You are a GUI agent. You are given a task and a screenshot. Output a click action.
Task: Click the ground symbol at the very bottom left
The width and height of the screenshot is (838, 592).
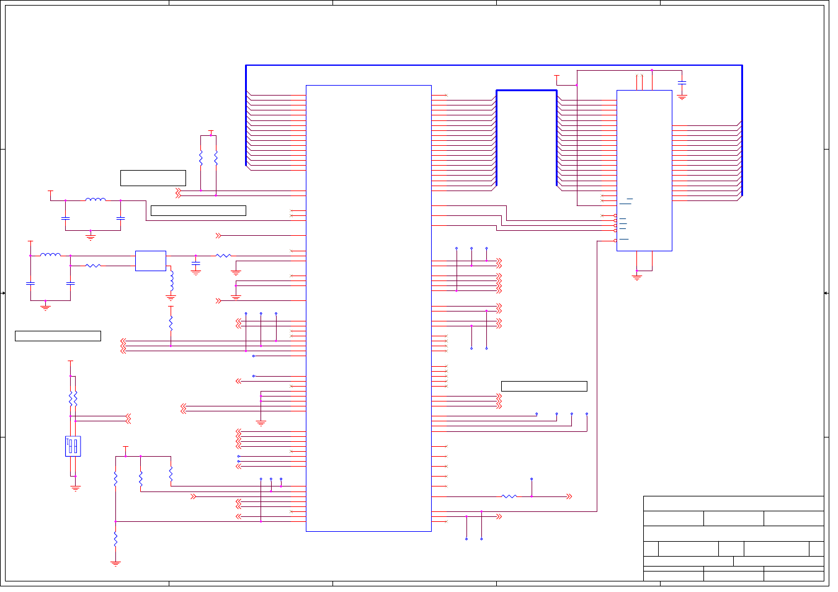(115, 563)
